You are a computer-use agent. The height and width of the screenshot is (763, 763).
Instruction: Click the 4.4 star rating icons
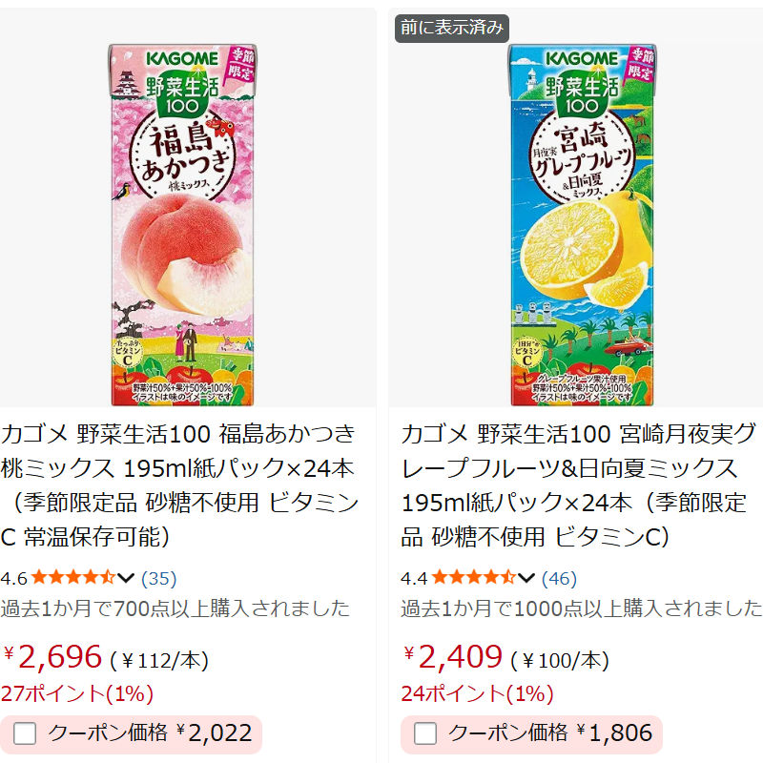tap(473, 578)
